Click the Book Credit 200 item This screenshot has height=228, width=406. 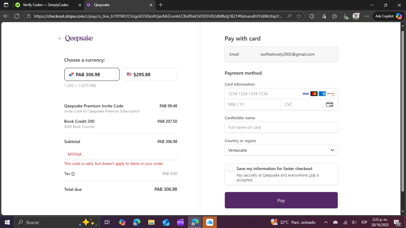(79, 121)
